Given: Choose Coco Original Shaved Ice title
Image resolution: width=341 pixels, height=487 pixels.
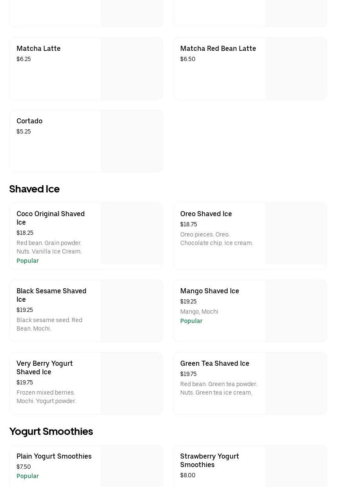Looking at the screenshot, I should click(50, 218).
